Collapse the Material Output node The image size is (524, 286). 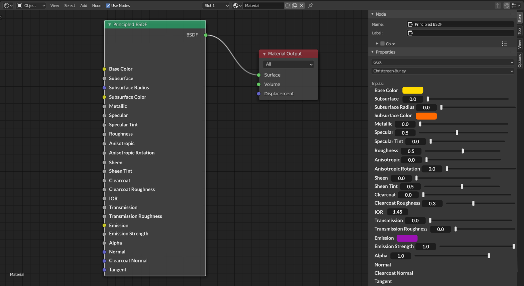[x=264, y=54]
